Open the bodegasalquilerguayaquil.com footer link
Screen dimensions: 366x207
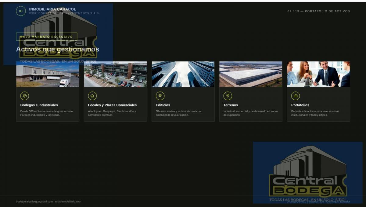coord(34,202)
